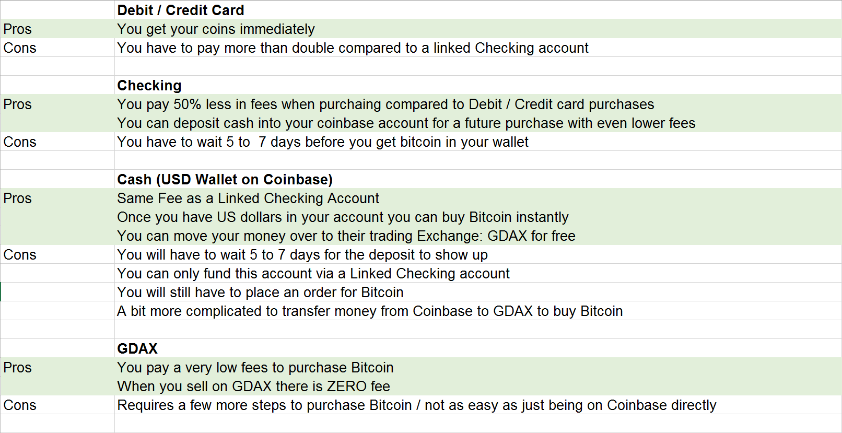Click the 'Pros' label beside the GDAX section
842x433 pixels.
[17, 367]
